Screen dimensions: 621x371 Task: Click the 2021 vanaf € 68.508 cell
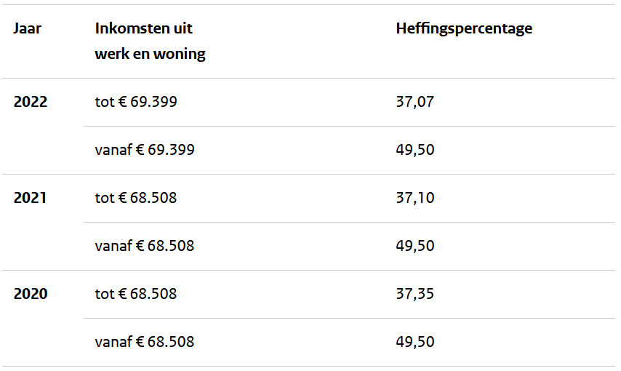pyautogui.click(x=145, y=246)
